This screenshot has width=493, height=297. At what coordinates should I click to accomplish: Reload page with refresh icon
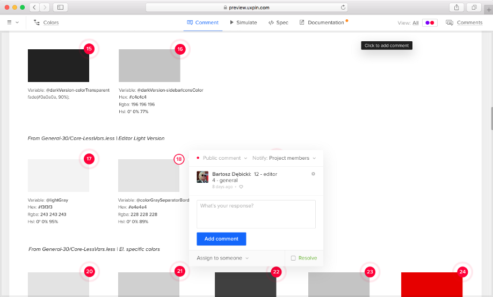pos(343,8)
